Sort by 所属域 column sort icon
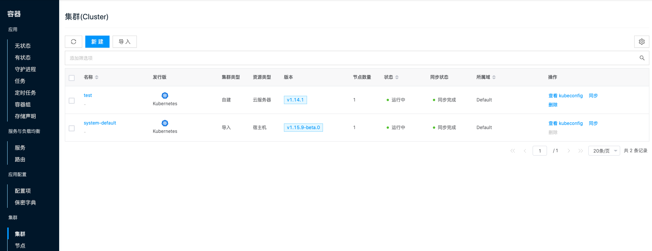The width and height of the screenshot is (652, 251). point(494,77)
